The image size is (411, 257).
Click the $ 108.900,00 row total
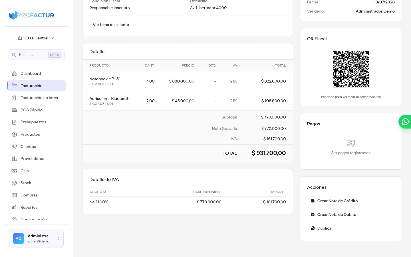[273, 101]
